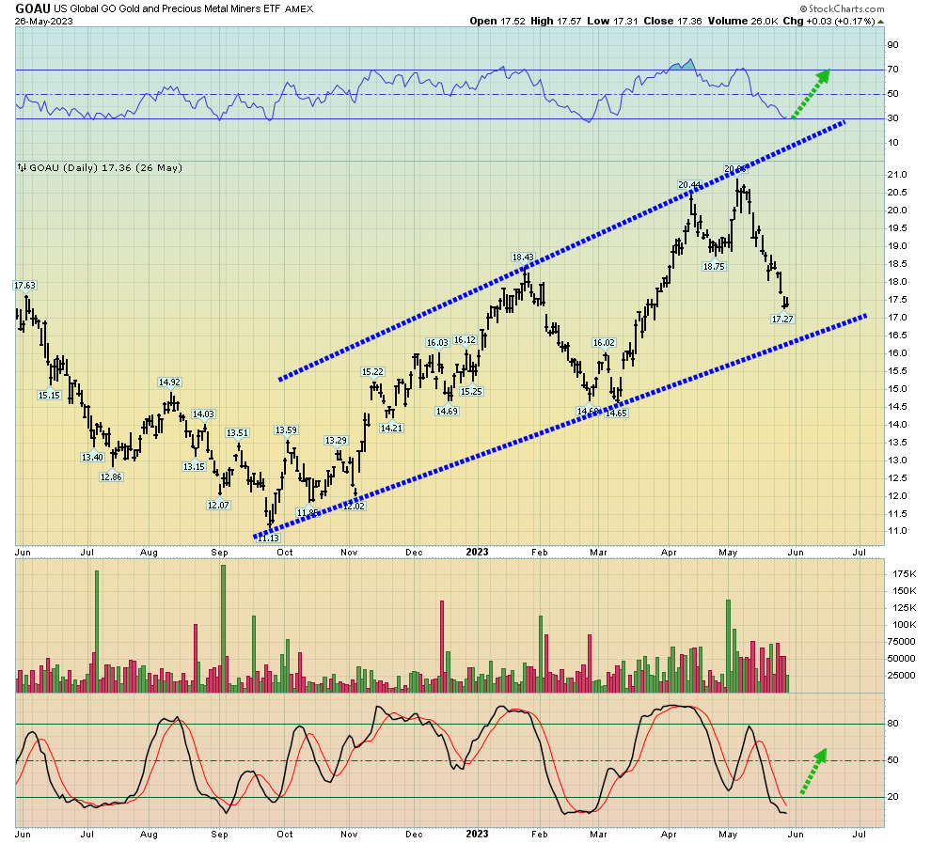Click the date 26-May-2023
931x843 pixels.
click(44, 22)
